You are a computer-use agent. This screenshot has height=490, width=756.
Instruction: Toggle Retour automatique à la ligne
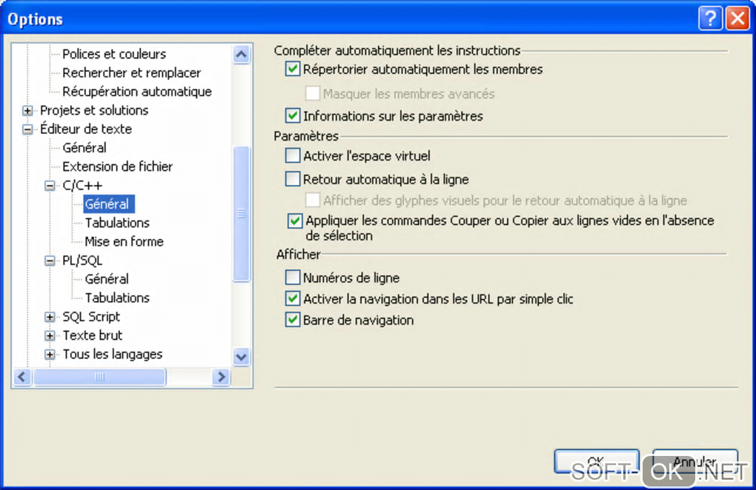292,179
